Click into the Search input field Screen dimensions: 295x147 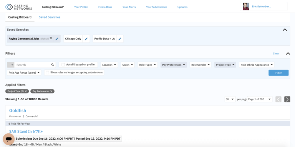click(x=33, y=65)
